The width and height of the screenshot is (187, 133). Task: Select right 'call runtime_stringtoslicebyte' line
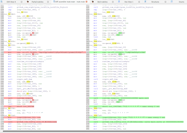[x=111, y=62]
